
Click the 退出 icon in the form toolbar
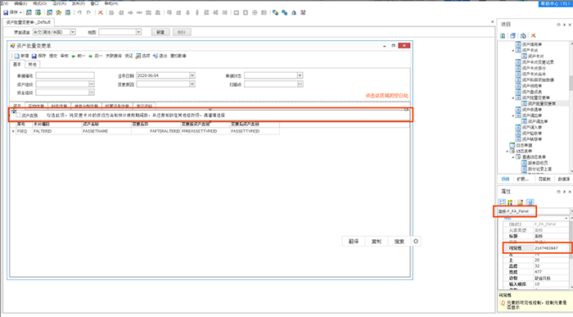[x=155, y=56]
